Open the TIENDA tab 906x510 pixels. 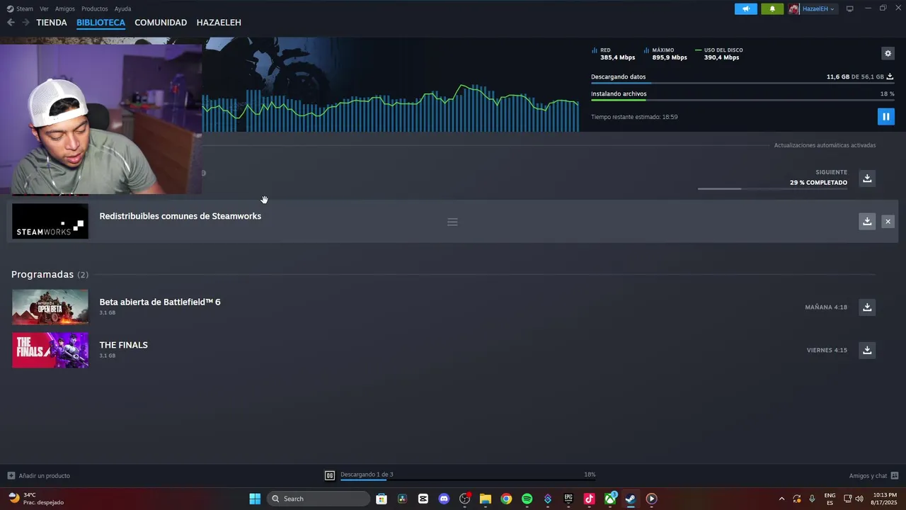(52, 23)
